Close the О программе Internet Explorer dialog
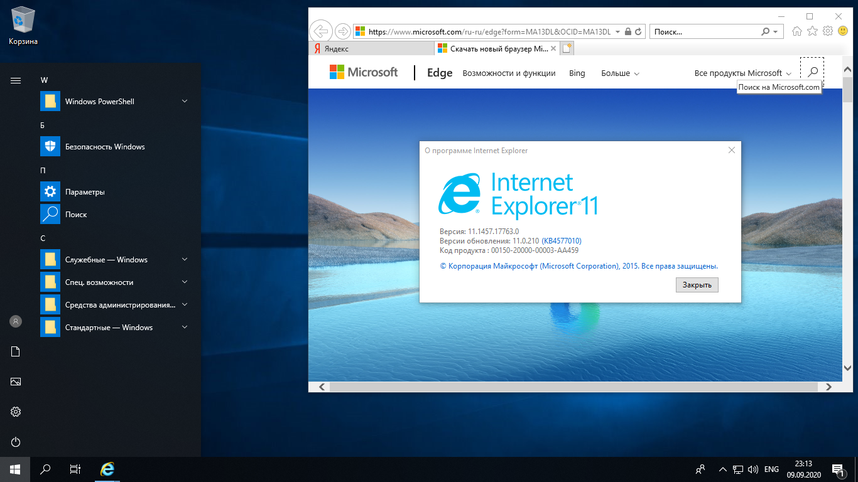This screenshot has height=482, width=858. click(x=731, y=150)
